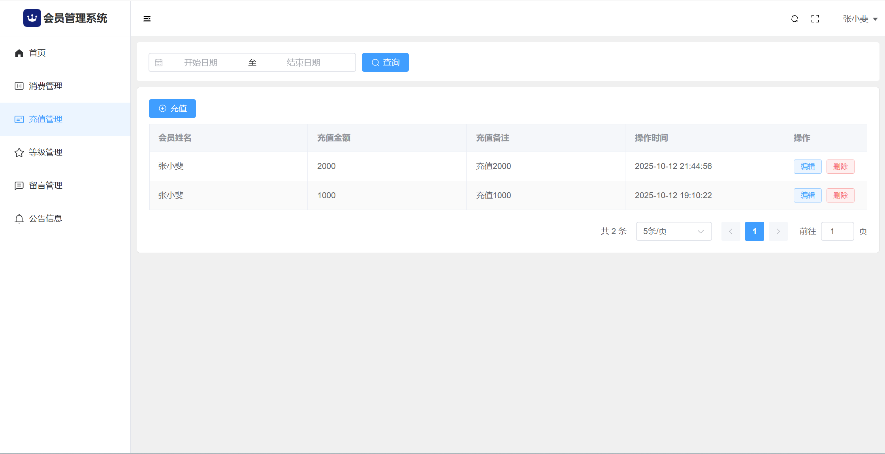
Task: Open the 张小斐 user dropdown menu
Action: 860,19
